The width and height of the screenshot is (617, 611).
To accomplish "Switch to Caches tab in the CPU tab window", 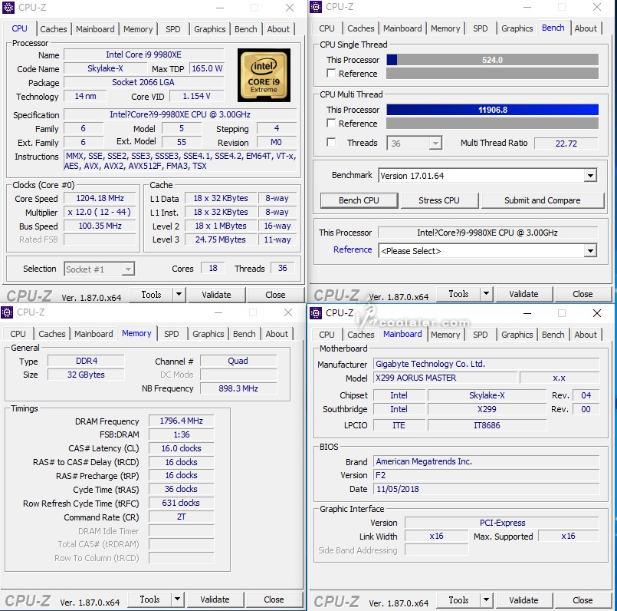I will pyautogui.click(x=54, y=29).
